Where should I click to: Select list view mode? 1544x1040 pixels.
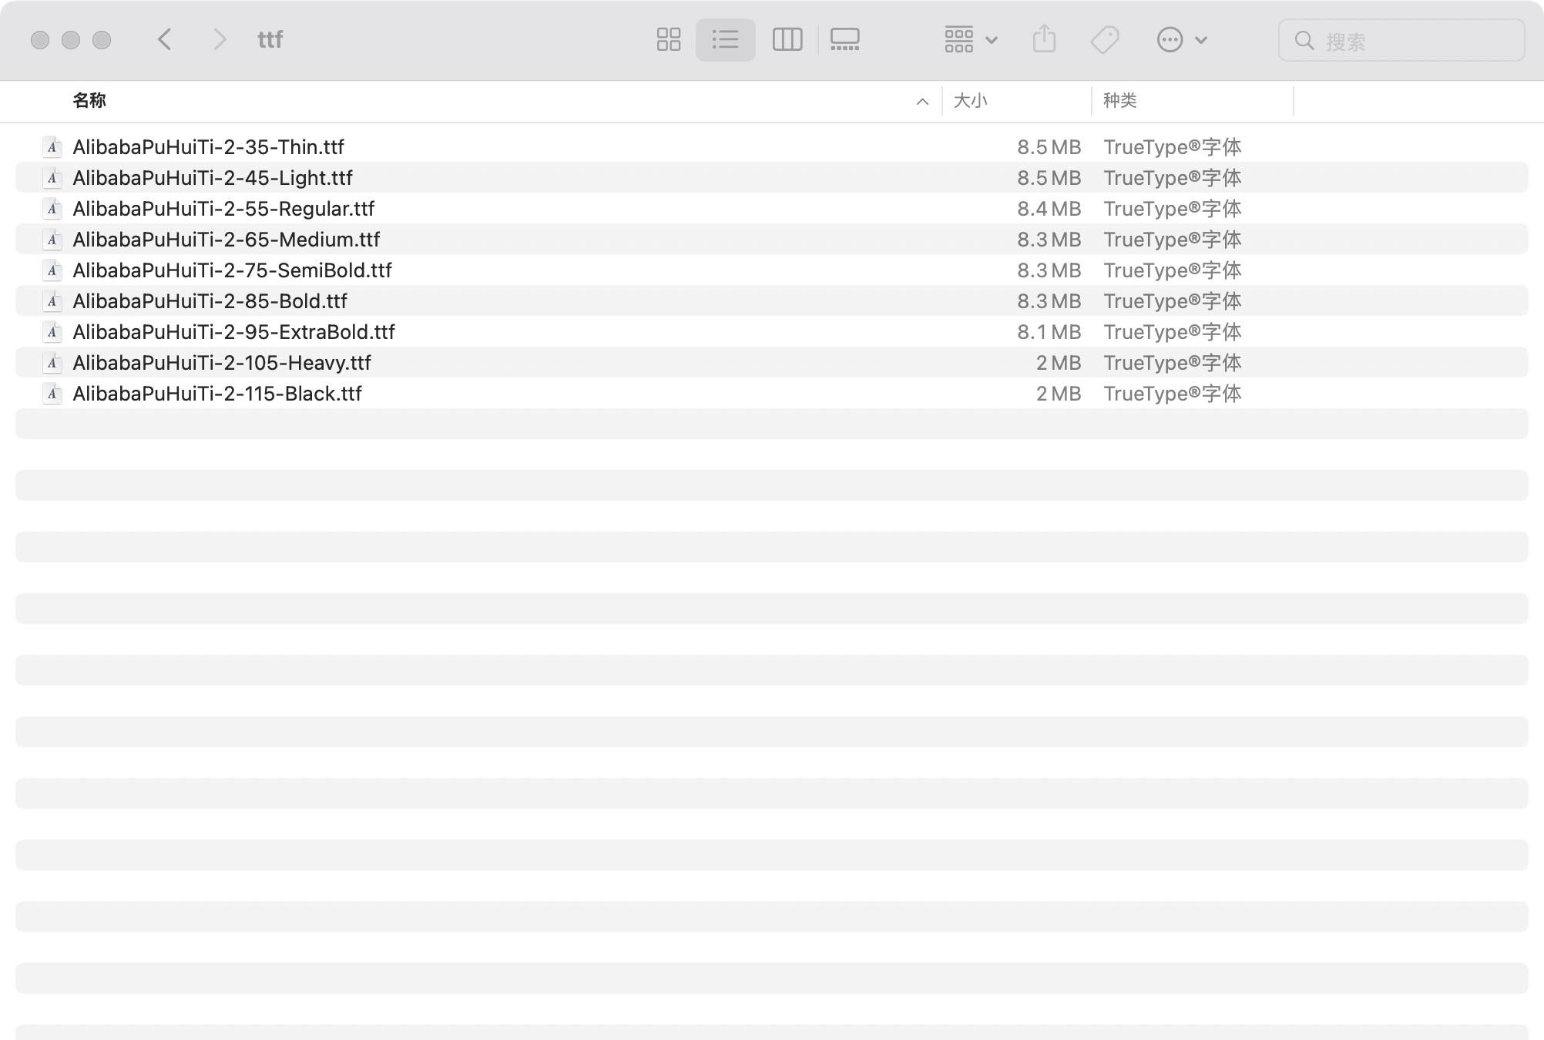coord(725,39)
